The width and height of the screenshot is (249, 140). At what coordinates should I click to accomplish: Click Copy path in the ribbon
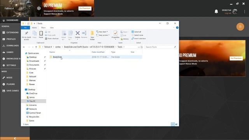point(50,35)
